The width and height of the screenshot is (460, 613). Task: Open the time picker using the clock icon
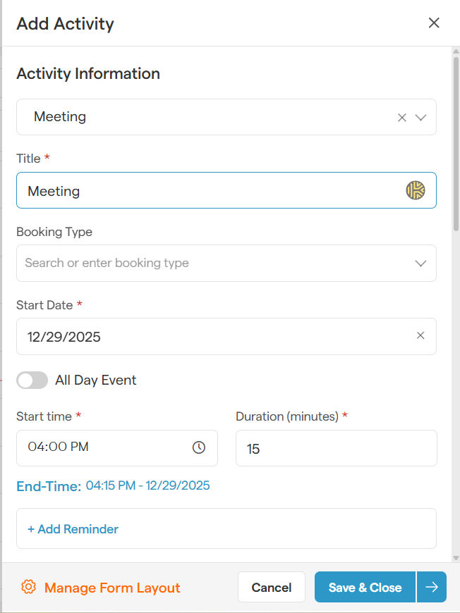198,448
